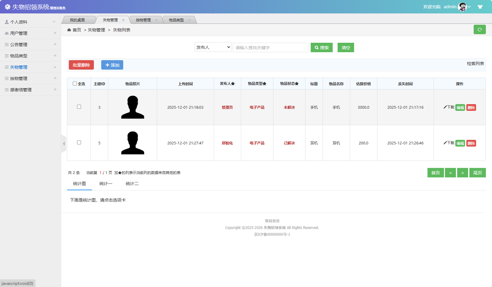Viewport: 492px width, 287px height.
Task: Click the green refresh icon button
Action: pos(479,30)
